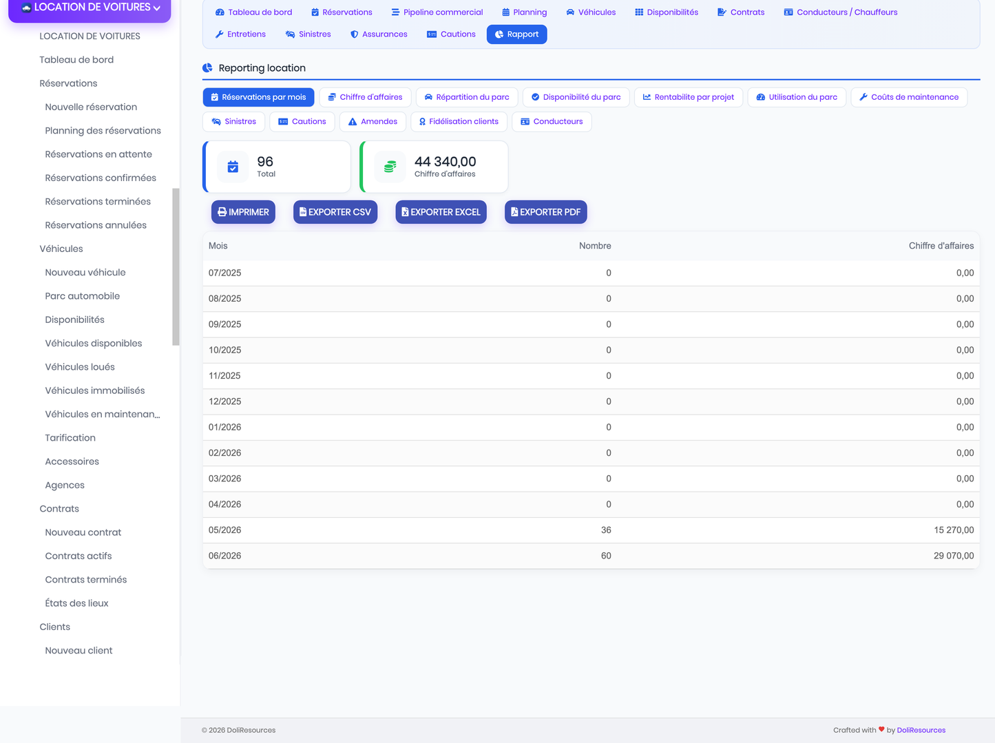Click the Pipeline commercial bars icon

(x=395, y=12)
